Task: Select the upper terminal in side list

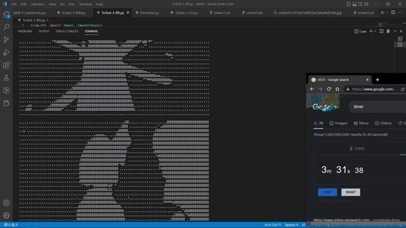Action: (400, 39)
